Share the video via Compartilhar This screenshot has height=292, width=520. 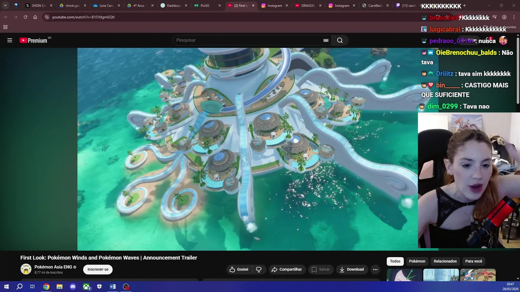pyautogui.click(x=287, y=269)
